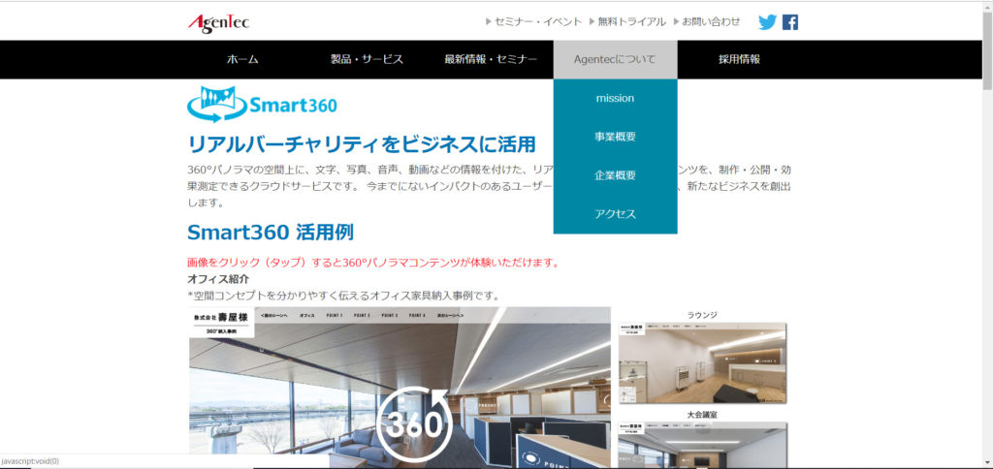The height and width of the screenshot is (469, 993).
Task: Open the 製品・サービス menu
Action: click(x=367, y=59)
